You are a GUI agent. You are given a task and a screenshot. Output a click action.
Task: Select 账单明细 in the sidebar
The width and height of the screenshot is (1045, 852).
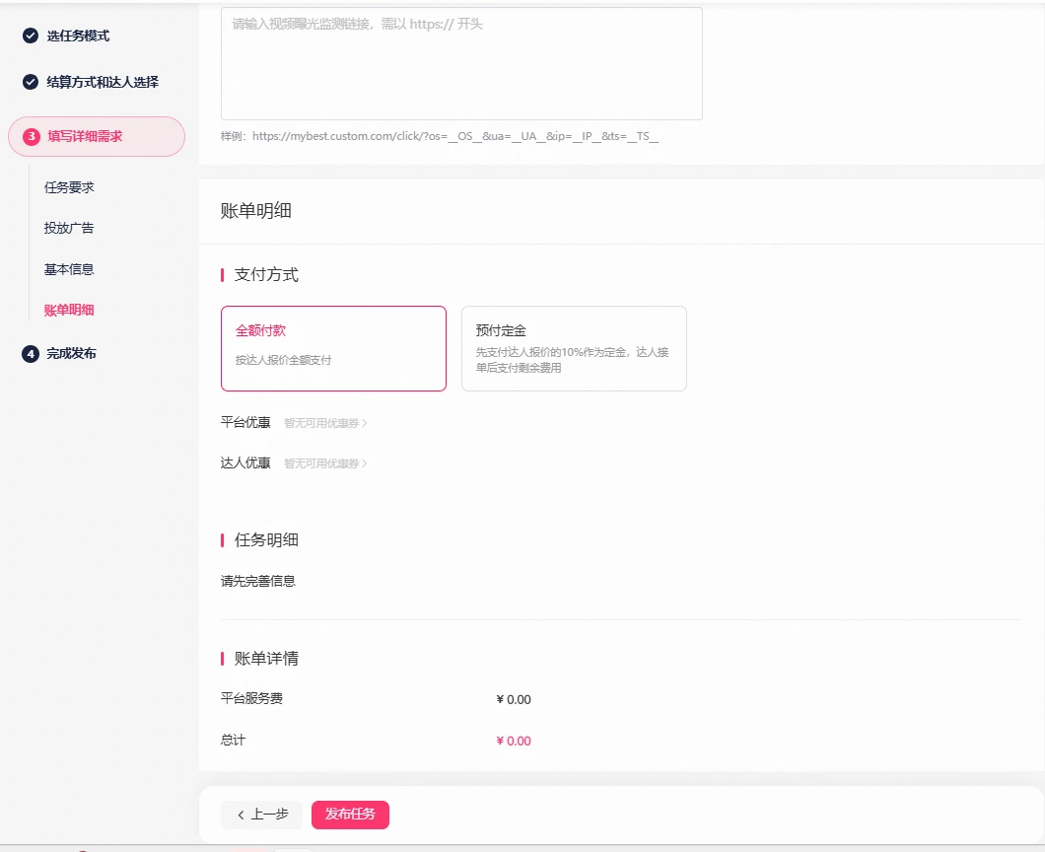pos(69,310)
